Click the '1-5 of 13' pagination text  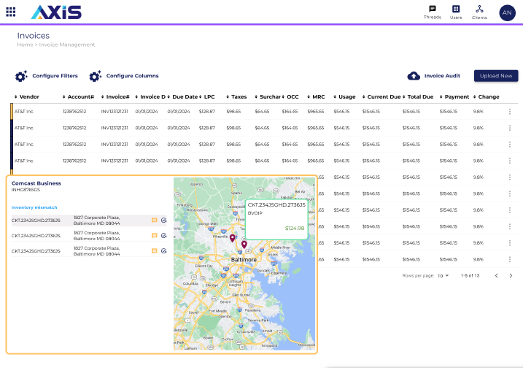click(x=470, y=276)
